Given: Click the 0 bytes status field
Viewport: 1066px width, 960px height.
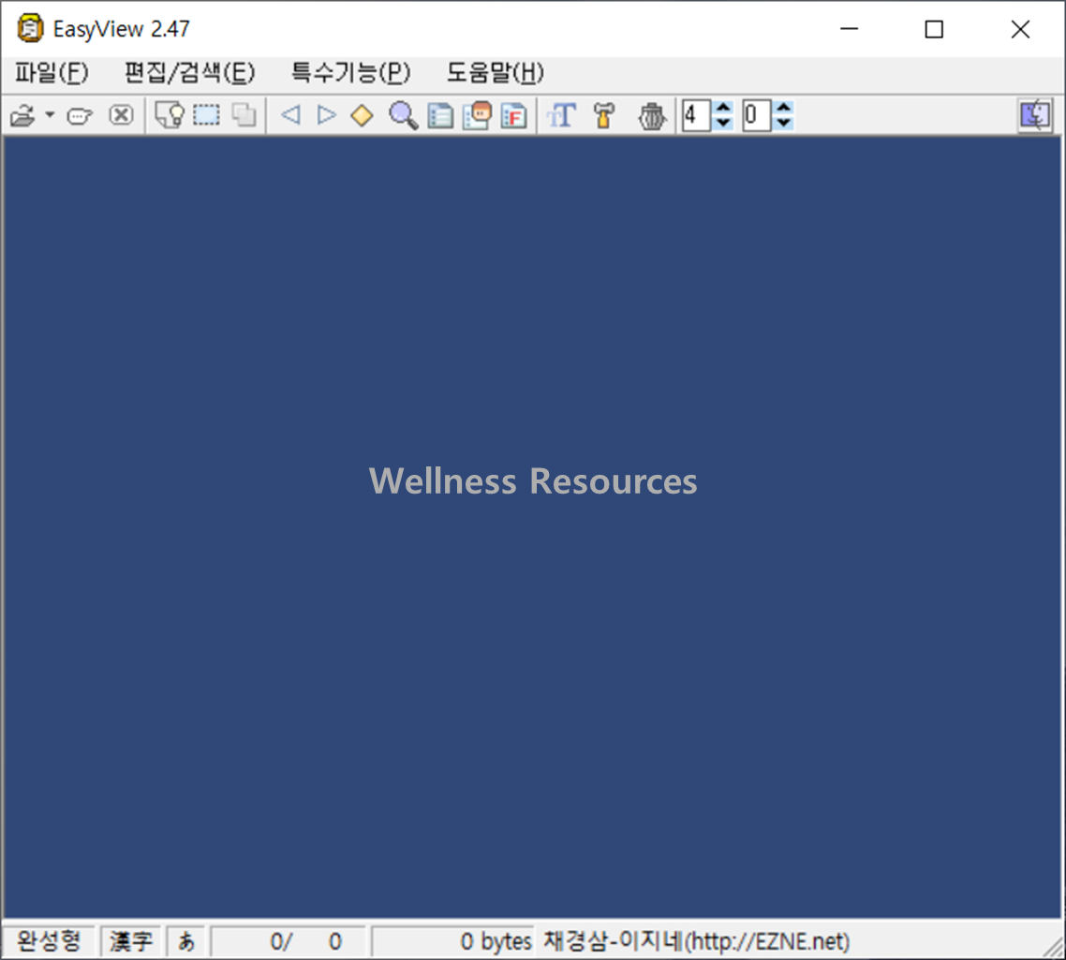Looking at the screenshot, I should tap(452, 941).
